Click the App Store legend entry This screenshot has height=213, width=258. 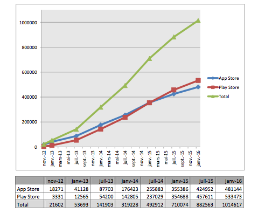(x=223, y=78)
